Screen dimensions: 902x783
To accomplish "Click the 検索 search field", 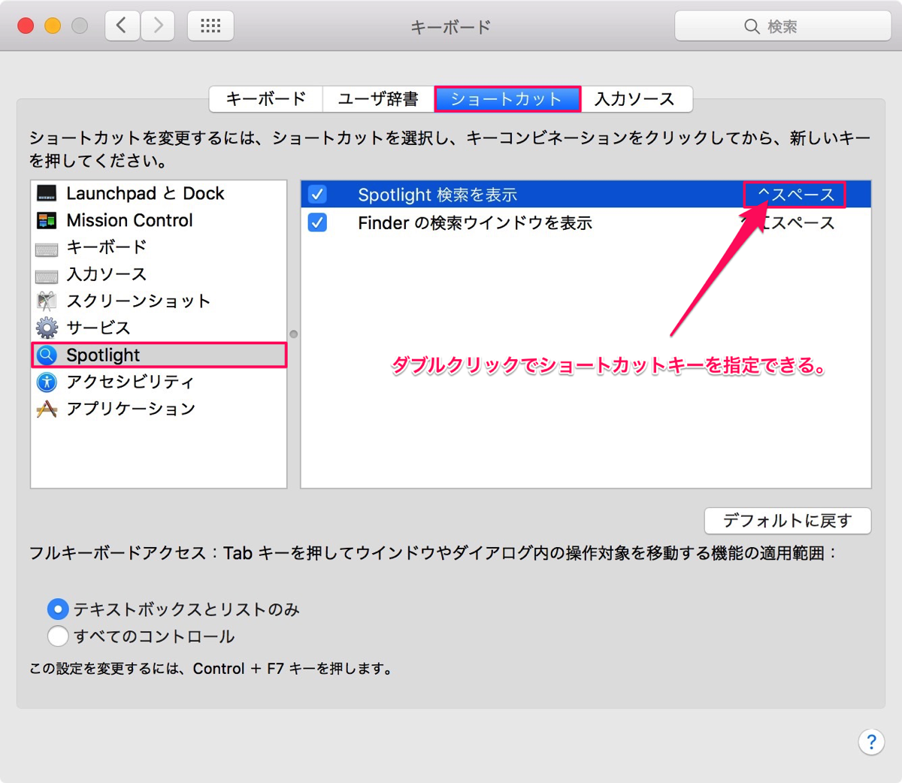I will pos(782,26).
